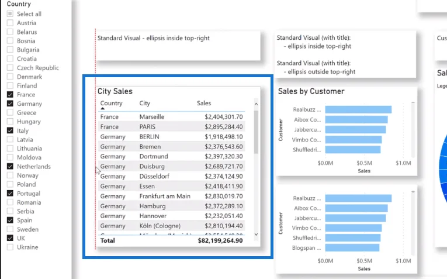Uncheck the UK checkbox
Screen dimensions: 447x279
coord(10,238)
